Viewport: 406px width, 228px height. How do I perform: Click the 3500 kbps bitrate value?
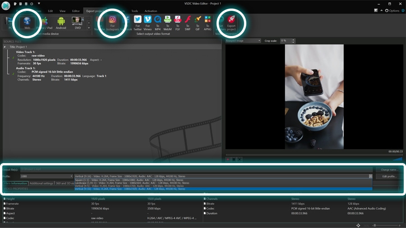click(x=154, y=208)
